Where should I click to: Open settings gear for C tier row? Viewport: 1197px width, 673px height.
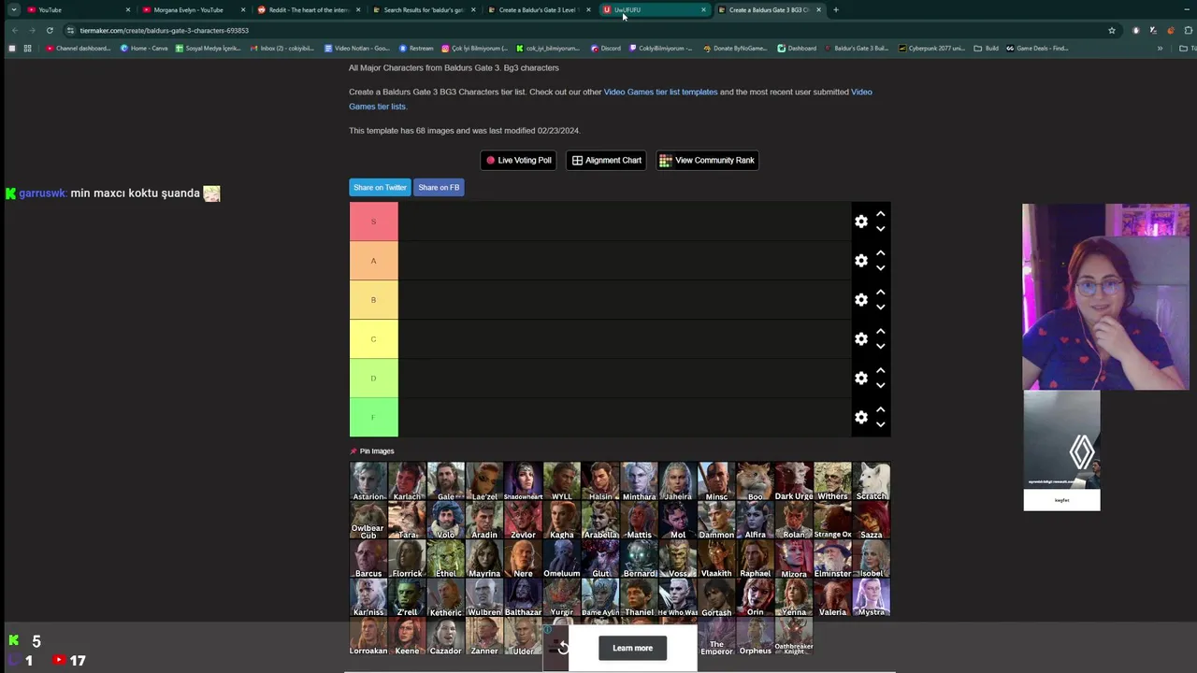[860, 339]
